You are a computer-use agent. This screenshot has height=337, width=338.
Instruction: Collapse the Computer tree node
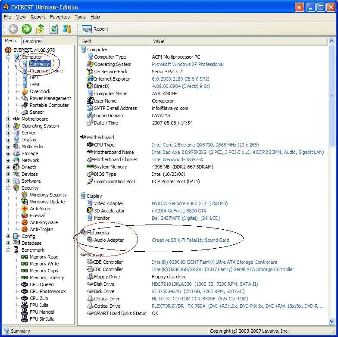8,57
